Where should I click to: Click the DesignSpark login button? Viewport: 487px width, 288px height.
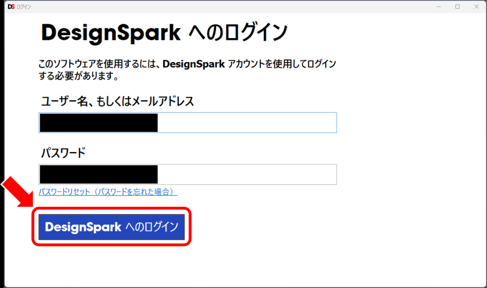coord(111,226)
